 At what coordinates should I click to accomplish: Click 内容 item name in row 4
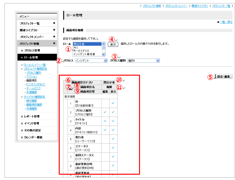coord(78,128)
